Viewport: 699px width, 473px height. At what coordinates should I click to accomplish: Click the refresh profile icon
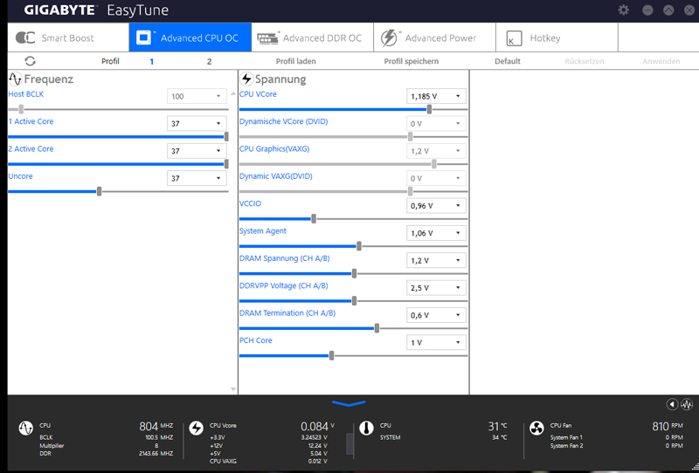point(30,61)
